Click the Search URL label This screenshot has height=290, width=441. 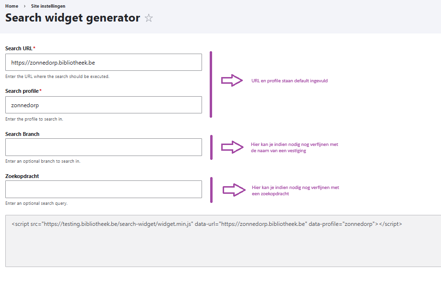click(x=20, y=48)
